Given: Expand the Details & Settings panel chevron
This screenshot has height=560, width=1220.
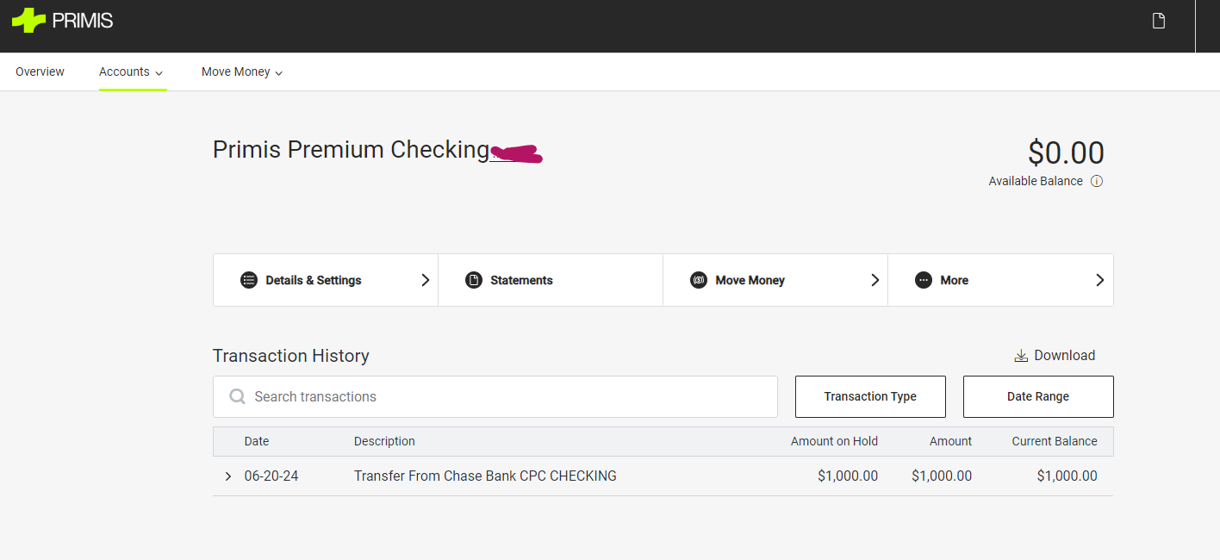Looking at the screenshot, I should pyautogui.click(x=425, y=279).
